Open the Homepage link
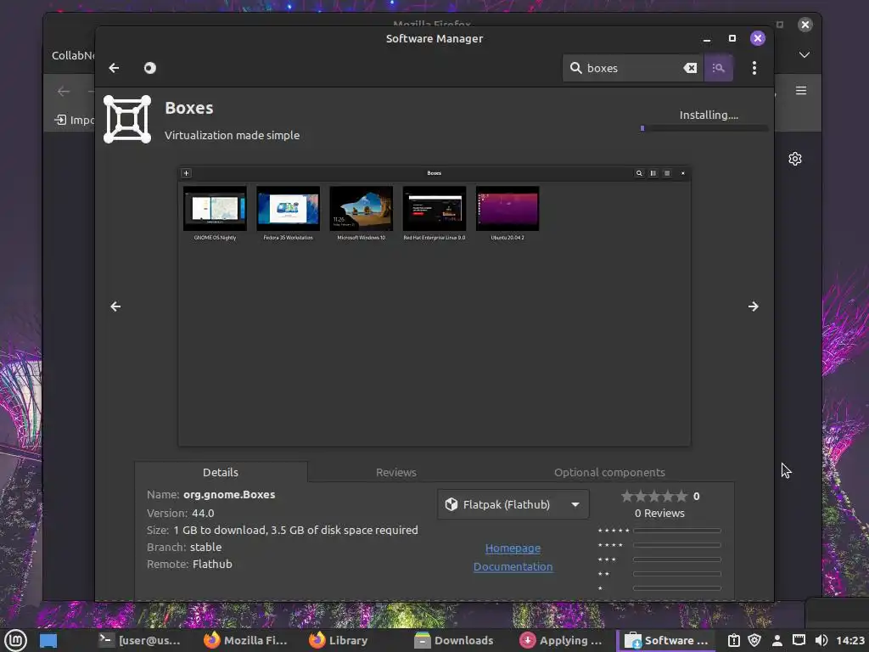Image resolution: width=869 pixels, height=652 pixels. pyautogui.click(x=513, y=548)
